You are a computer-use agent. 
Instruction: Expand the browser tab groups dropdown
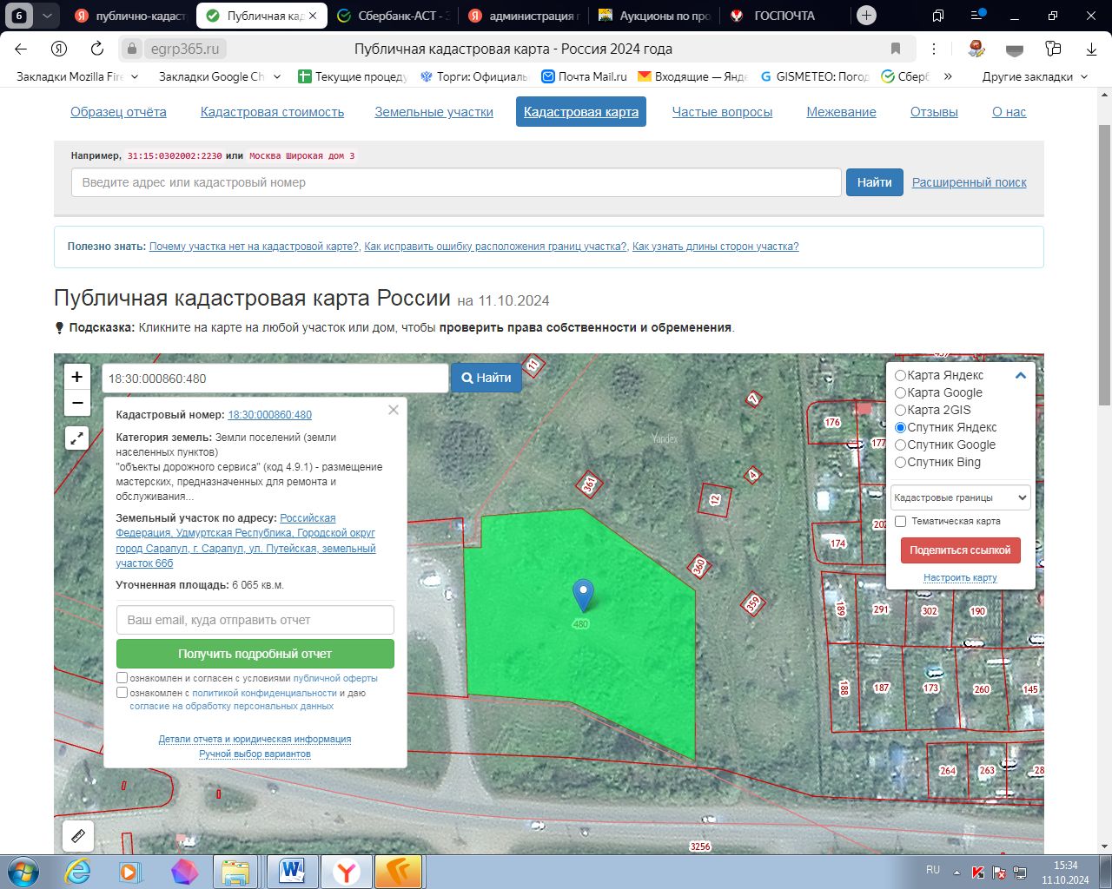click(x=47, y=16)
